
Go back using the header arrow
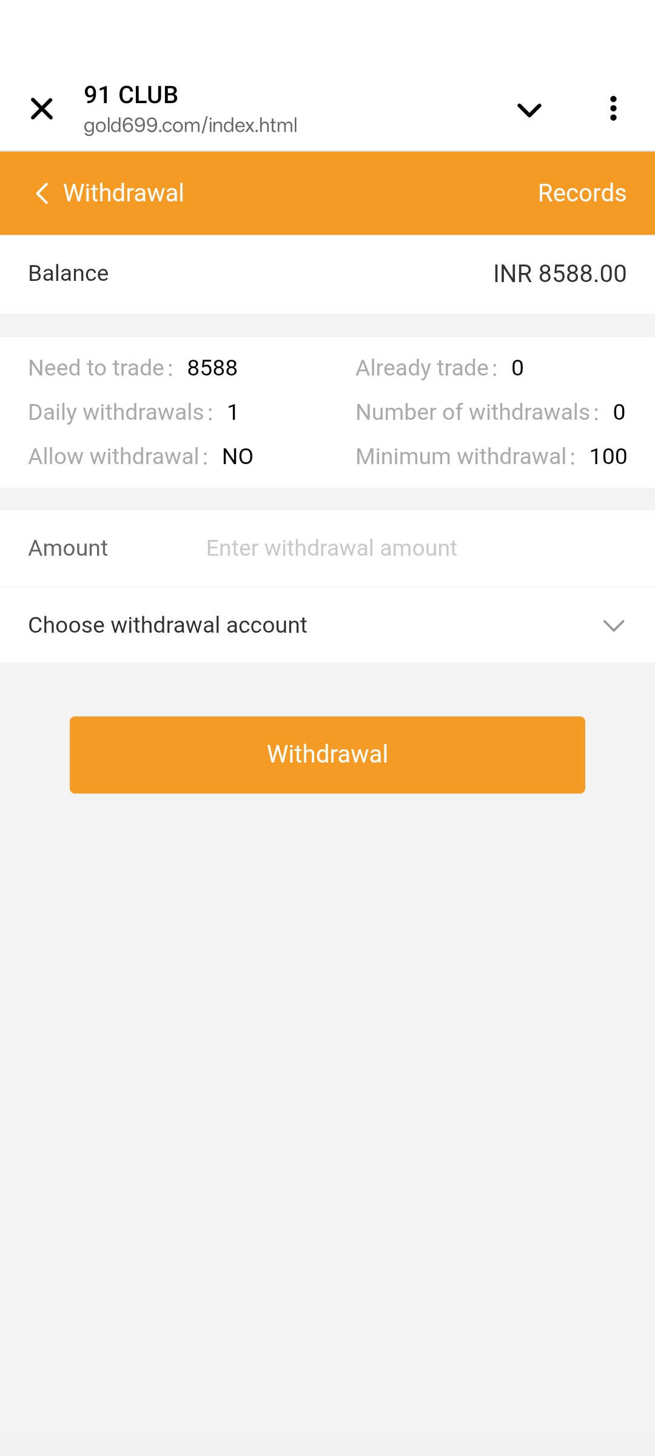(42, 194)
